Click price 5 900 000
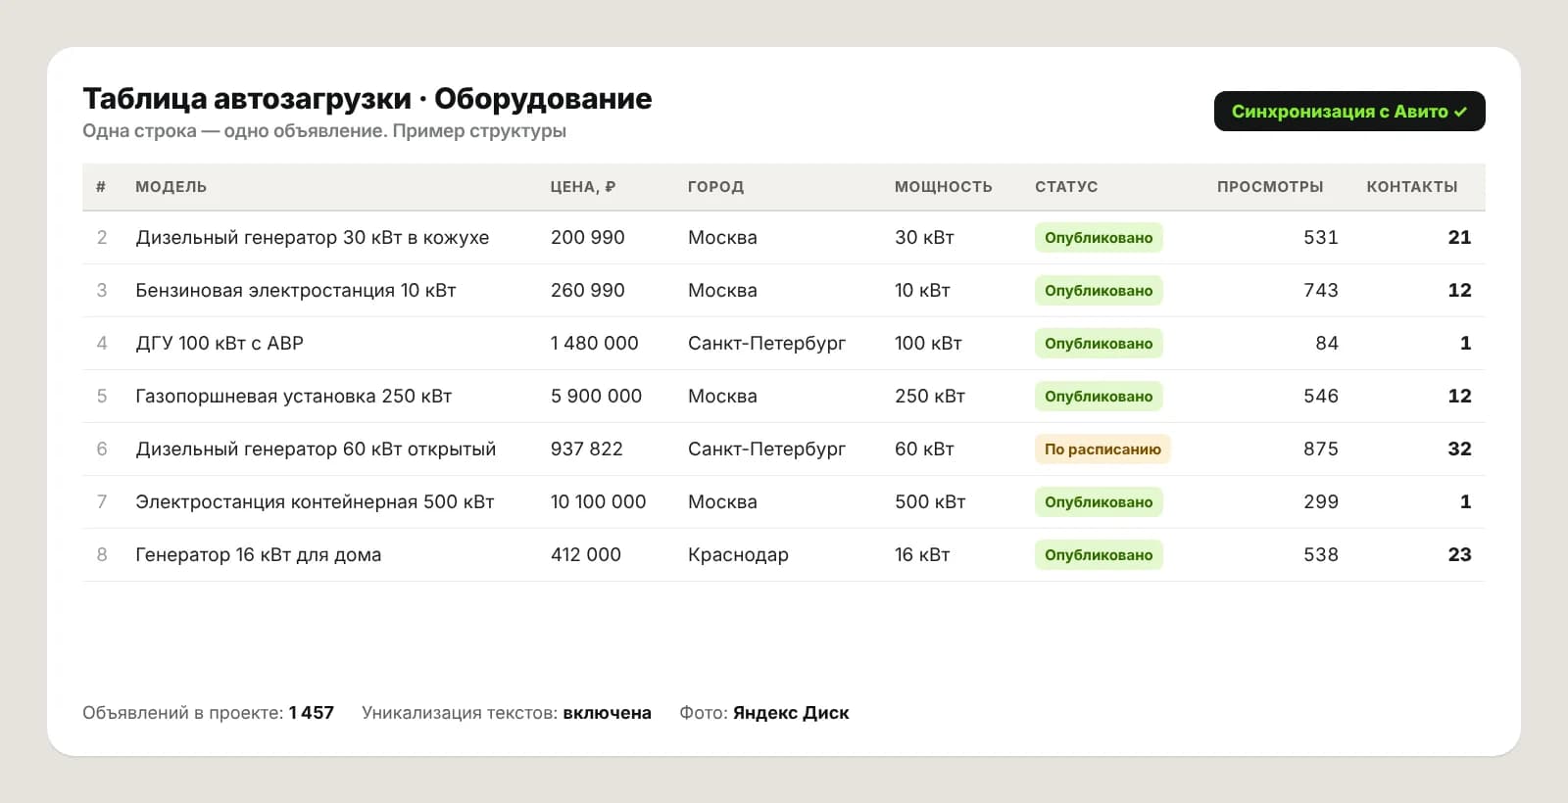 click(596, 397)
